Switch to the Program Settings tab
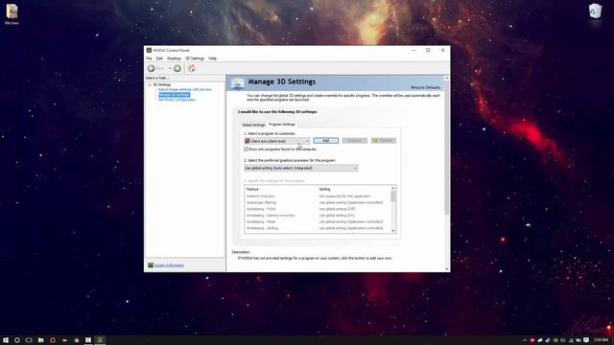 click(282, 125)
